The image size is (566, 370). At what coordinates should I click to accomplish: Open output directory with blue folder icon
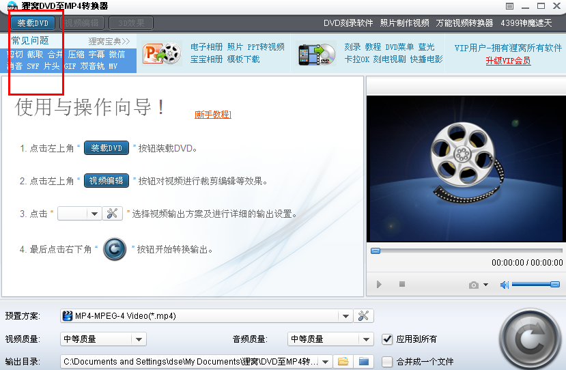pos(364,361)
